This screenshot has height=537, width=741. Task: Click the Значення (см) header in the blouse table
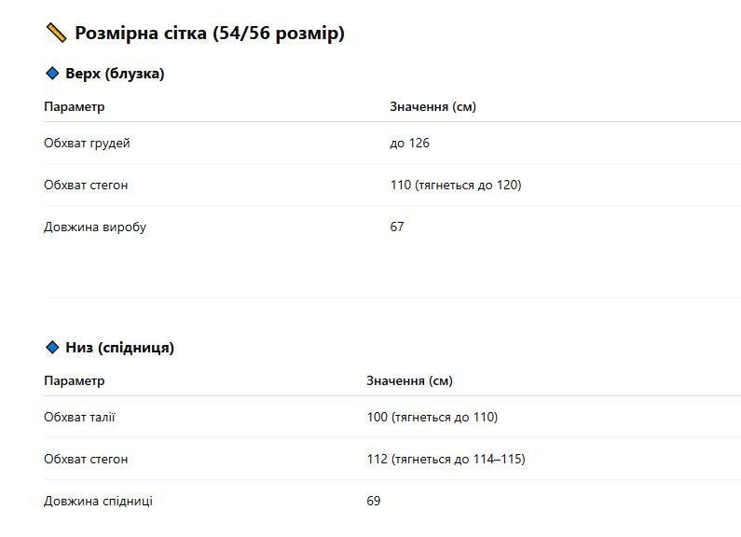[432, 107]
